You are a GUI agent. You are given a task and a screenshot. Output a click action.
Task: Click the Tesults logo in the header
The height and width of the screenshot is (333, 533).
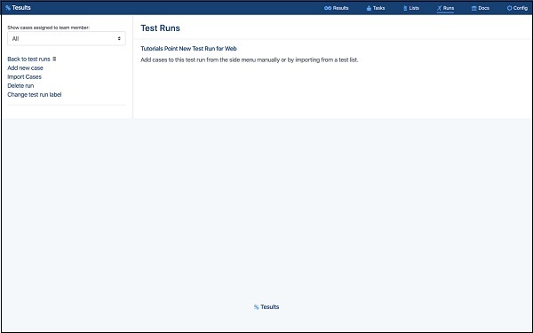pyautogui.click(x=18, y=7)
